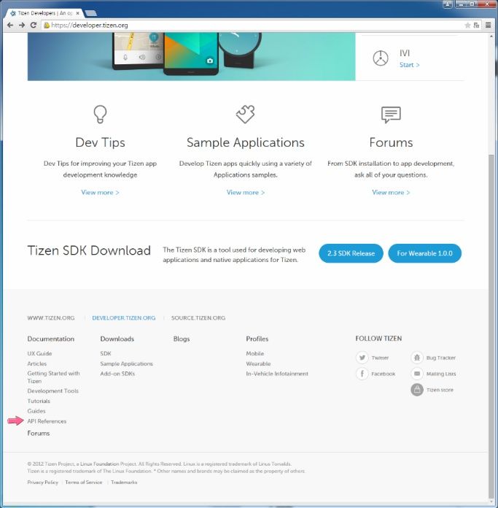Open the Chrome hamburger menu
This screenshot has width=498, height=508.
pyautogui.click(x=488, y=25)
